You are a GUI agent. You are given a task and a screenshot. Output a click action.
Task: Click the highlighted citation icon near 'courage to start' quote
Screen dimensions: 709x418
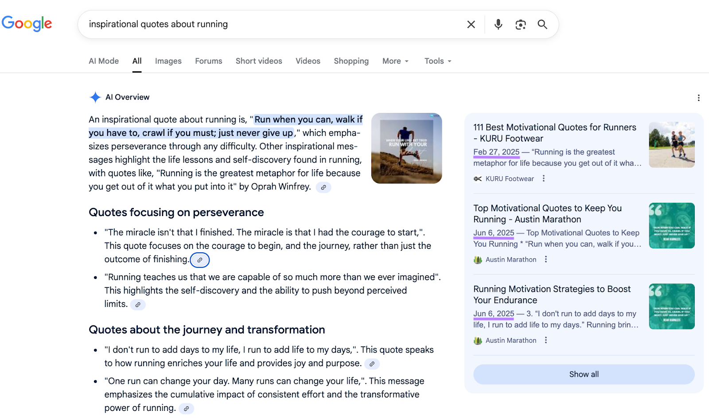200,260
